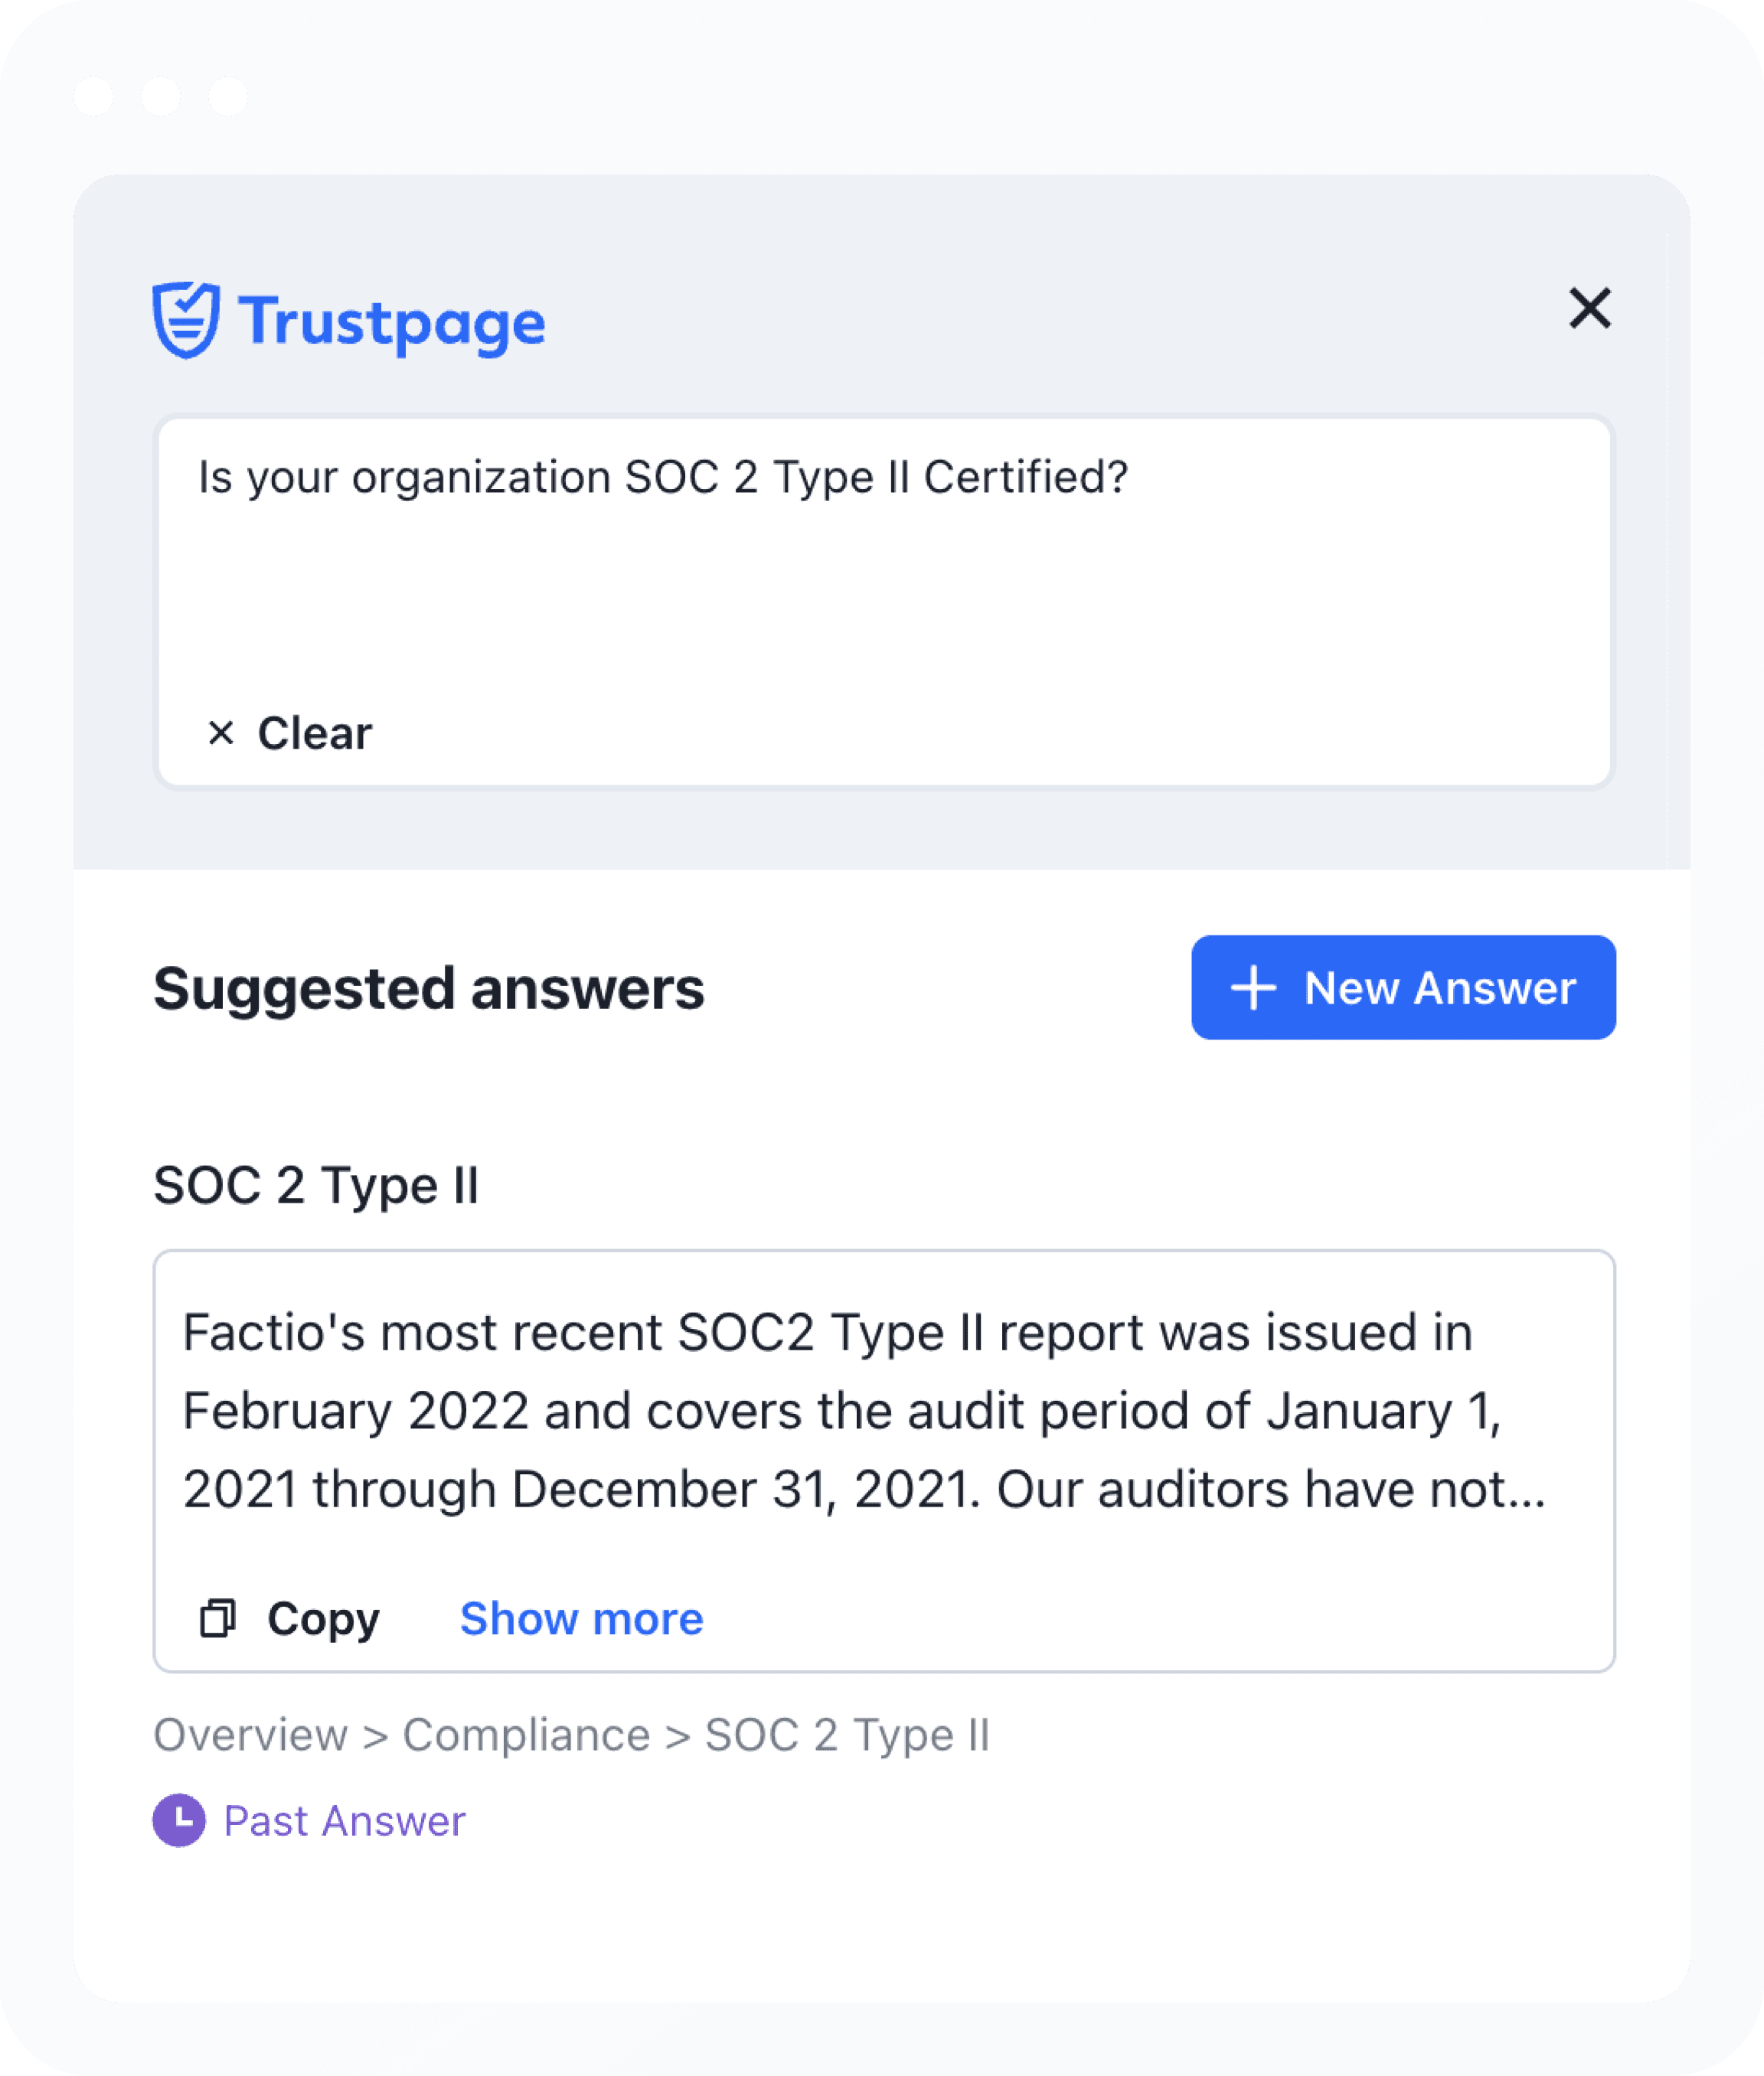This screenshot has height=2076, width=1764.
Task: Open the Compliance breadcrumb
Action: pos(526,1735)
